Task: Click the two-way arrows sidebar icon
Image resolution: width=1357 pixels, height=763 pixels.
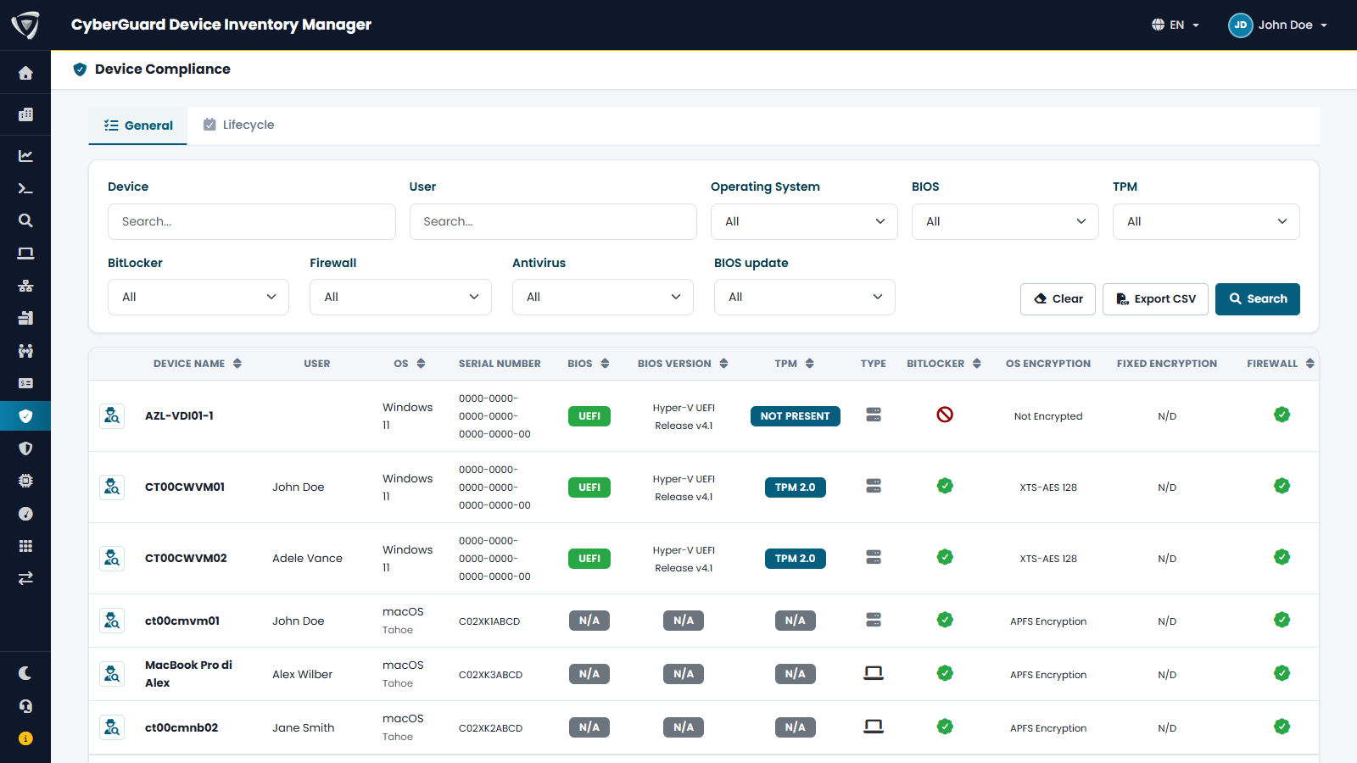Action: tap(25, 578)
